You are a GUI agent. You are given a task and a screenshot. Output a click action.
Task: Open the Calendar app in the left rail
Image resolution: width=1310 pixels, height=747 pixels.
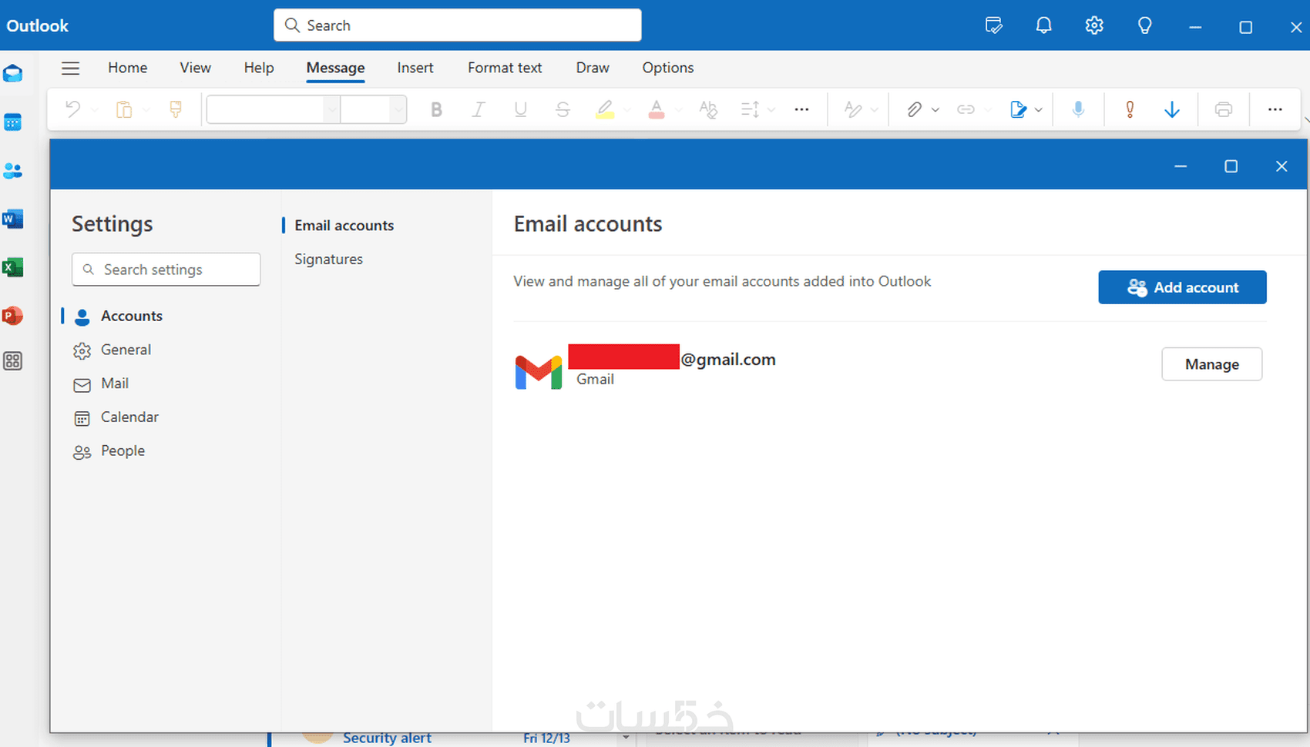[x=13, y=122]
